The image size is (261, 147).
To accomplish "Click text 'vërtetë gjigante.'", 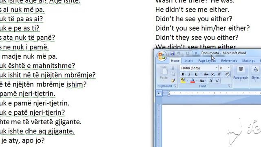I will pos(56,122).
